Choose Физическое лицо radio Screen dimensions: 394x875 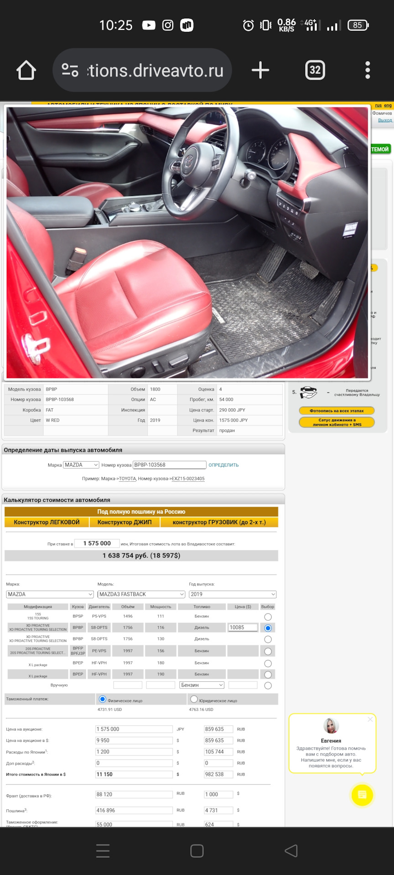pos(103,699)
